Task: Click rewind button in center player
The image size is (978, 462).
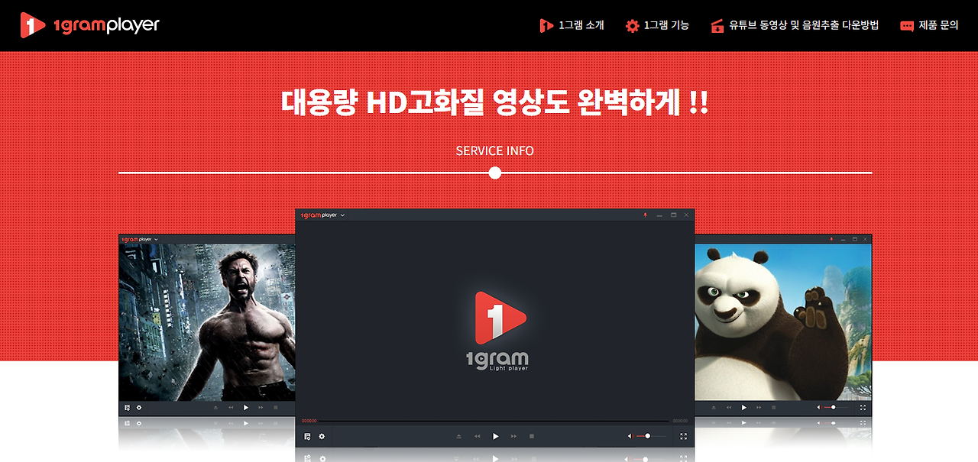Action: tap(477, 436)
